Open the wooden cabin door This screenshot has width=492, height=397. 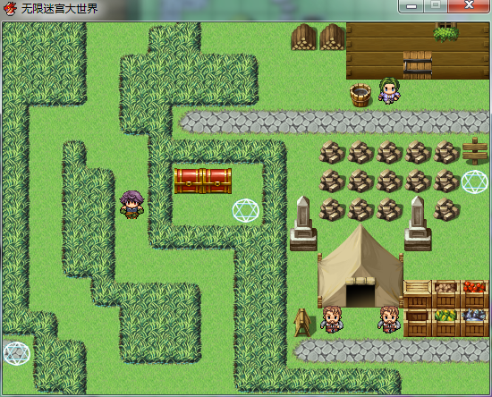(418, 65)
